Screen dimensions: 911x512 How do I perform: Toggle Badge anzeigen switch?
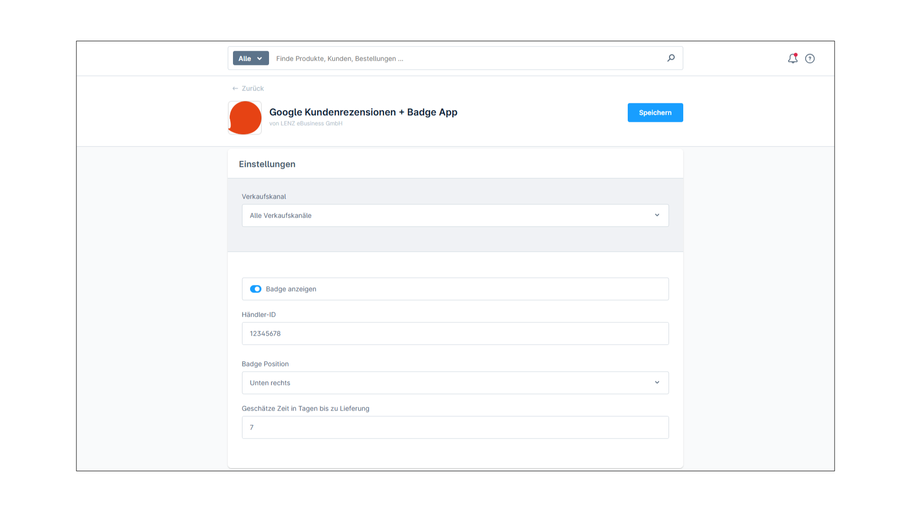point(256,289)
